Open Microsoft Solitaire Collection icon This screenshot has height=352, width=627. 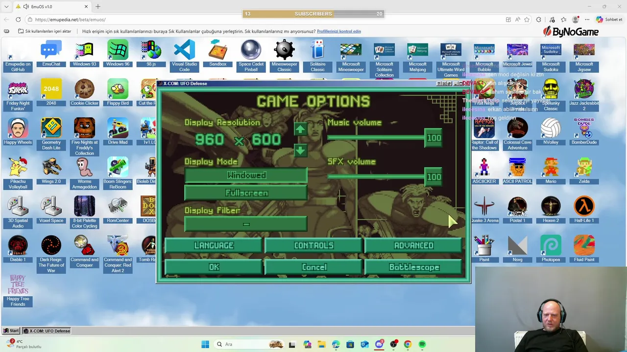384,59
